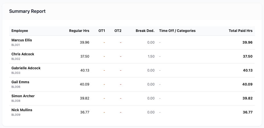Click the Summary Report title
Screen dimensions: 264x128
click(x=27, y=11)
